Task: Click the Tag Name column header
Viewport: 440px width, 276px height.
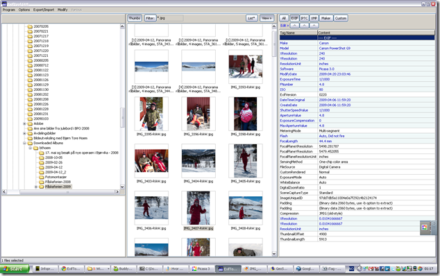Action: [x=298, y=33]
